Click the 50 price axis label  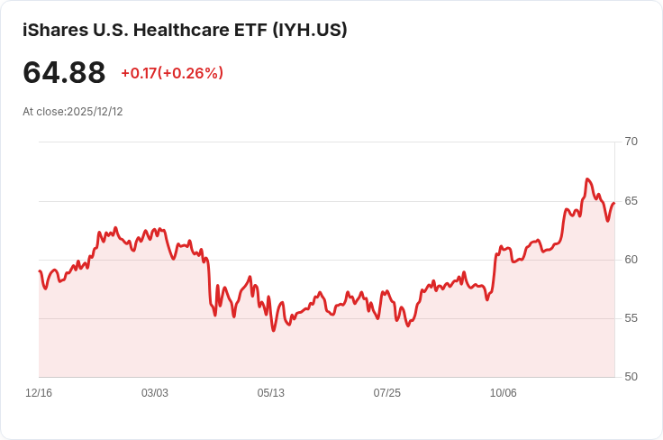pyautogui.click(x=631, y=377)
